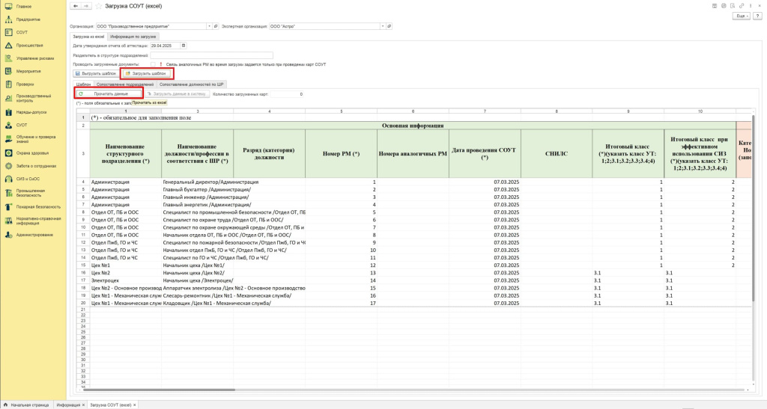Open the Организация item via its open icon
The width and height of the screenshot is (767, 409).
(216, 26)
